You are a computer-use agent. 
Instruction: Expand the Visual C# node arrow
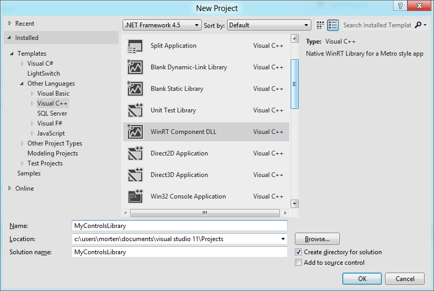click(22, 64)
